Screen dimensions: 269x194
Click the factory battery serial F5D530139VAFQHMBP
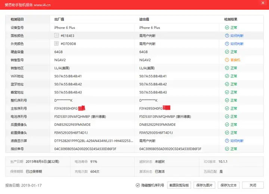(x=72, y=116)
